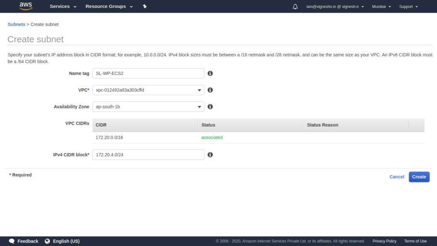Viewport: 437px width, 246px height.
Task: Open the notifications bell
Action: pos(295,7)
